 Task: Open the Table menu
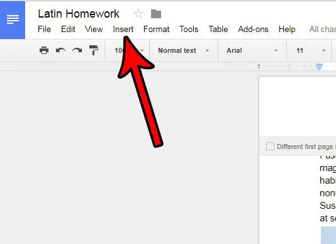pos(218,29)
